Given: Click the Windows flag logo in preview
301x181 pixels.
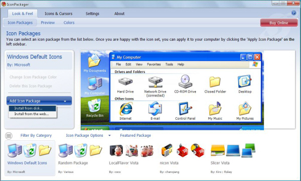Looking at the screenshot, I should (255, 64).
